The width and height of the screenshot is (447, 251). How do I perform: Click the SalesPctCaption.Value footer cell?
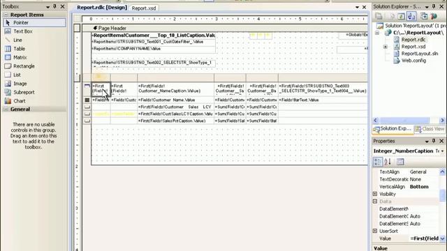coord(175,121)
